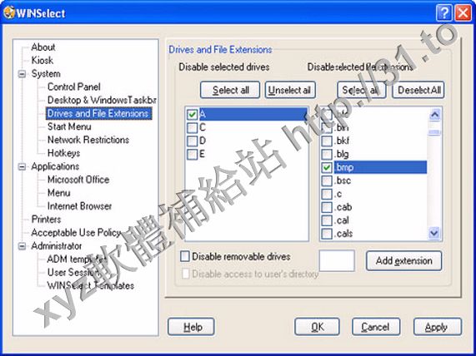Screen dimensions: 476x356
Task: Collapse the Applications tree node
Action: pos(22,166)
